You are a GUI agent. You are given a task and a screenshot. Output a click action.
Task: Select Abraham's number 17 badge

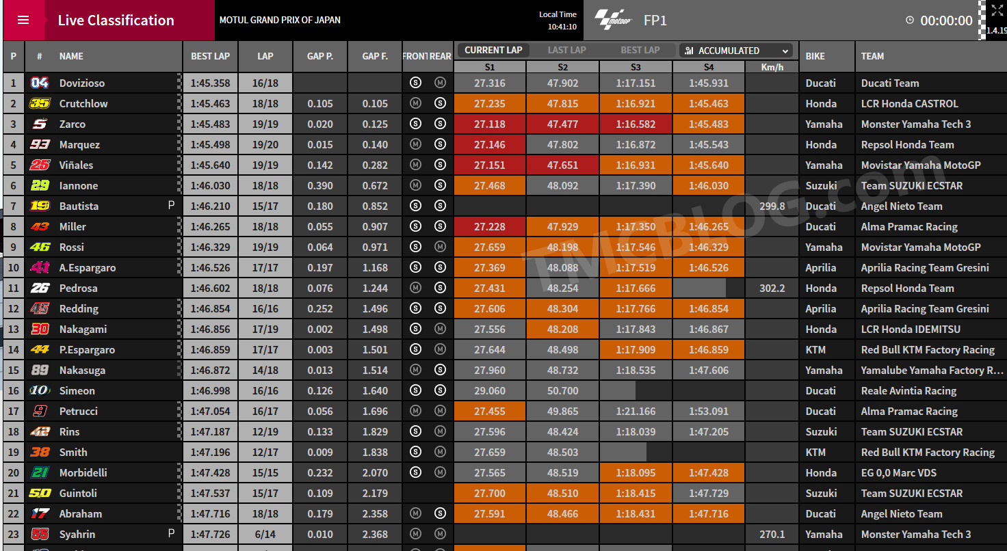(40, 513)
